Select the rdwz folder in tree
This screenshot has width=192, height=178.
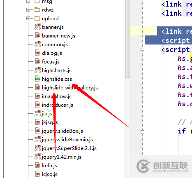coord(48,10)
